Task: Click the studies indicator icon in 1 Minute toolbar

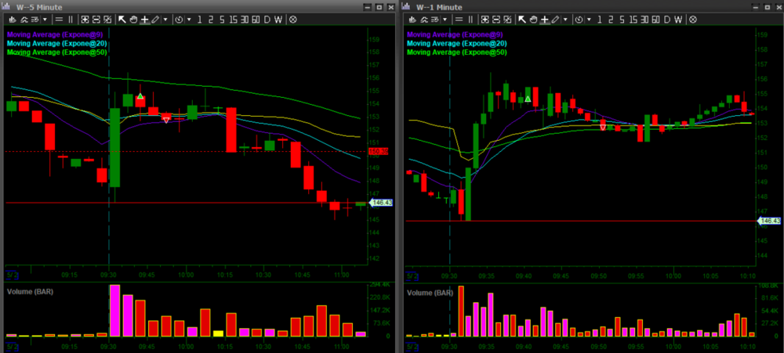Action: [x=426, y=18]
